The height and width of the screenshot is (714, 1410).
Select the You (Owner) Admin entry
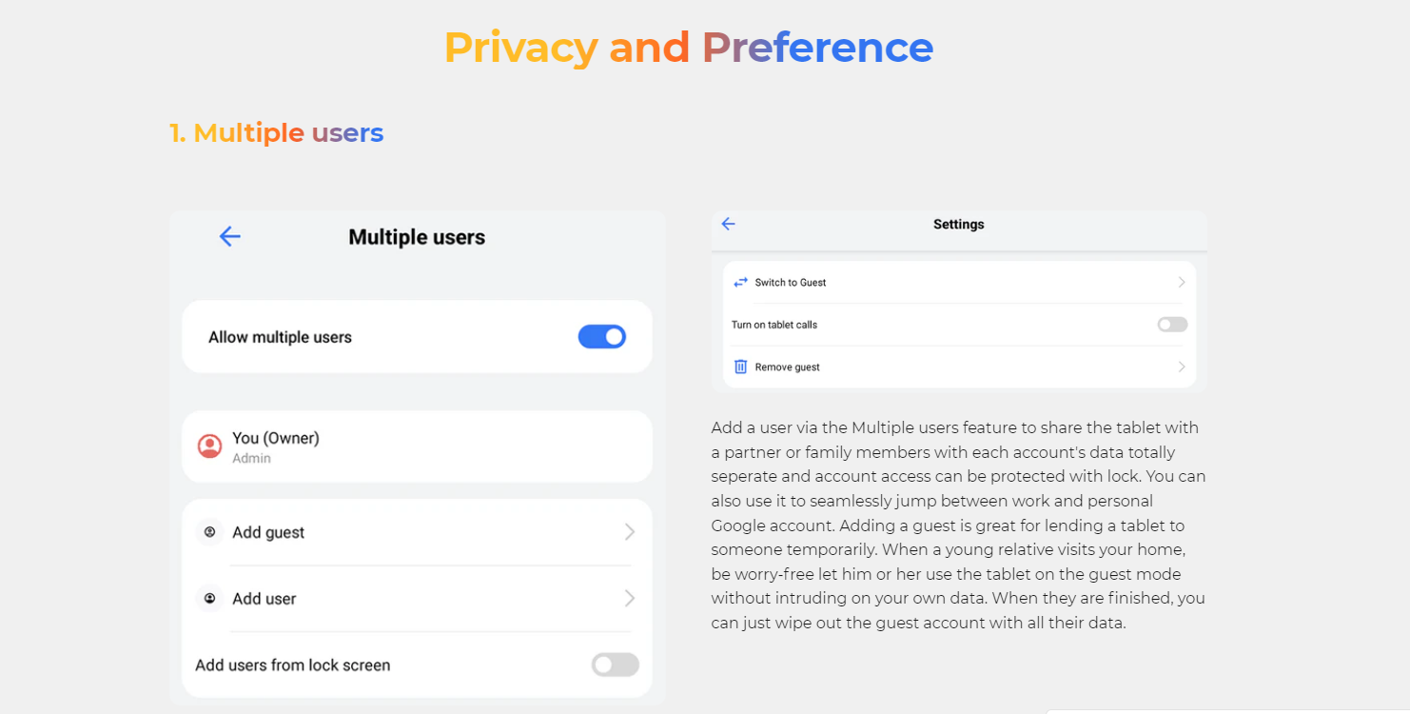[417, 446]
